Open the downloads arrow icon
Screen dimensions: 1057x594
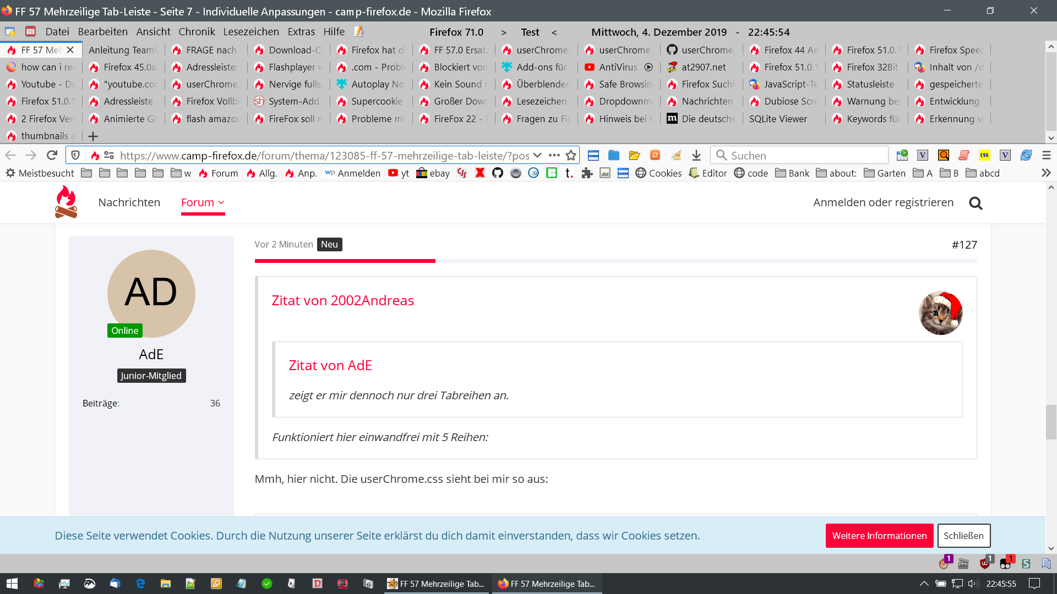(x=696, y=156)
